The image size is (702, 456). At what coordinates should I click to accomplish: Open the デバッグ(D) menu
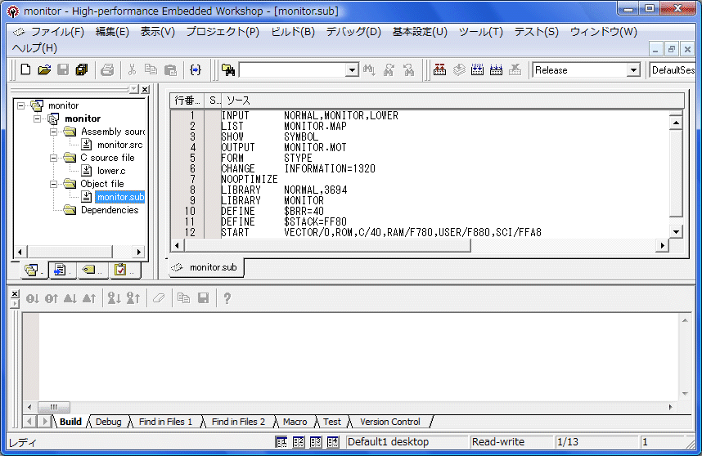pos(353,32)
